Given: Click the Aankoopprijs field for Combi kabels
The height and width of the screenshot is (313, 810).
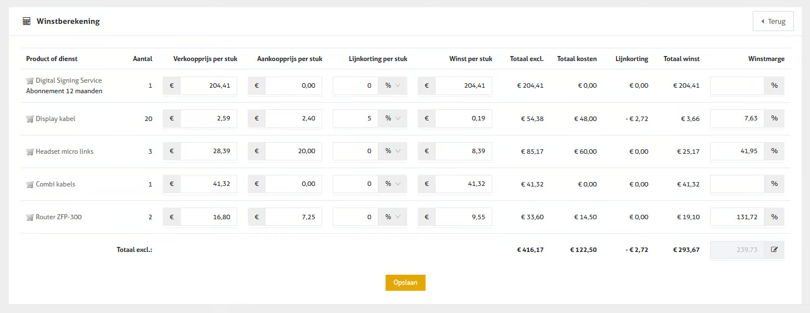Looking at the screenshot, I should (x=293, y=184).
